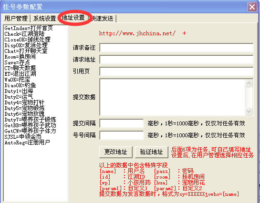Select Check=江湖登陆 in the list
This screenshot has height=203, width=260.
(24, 34)
